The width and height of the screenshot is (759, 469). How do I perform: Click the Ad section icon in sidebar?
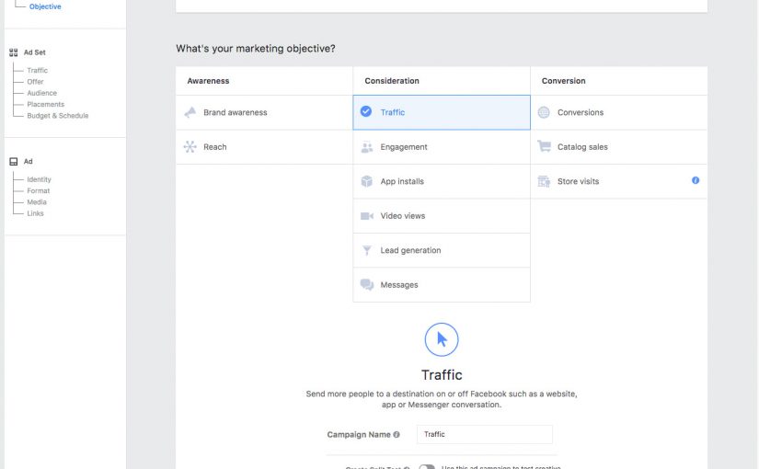pyautogui.click(x=14, y=162)
